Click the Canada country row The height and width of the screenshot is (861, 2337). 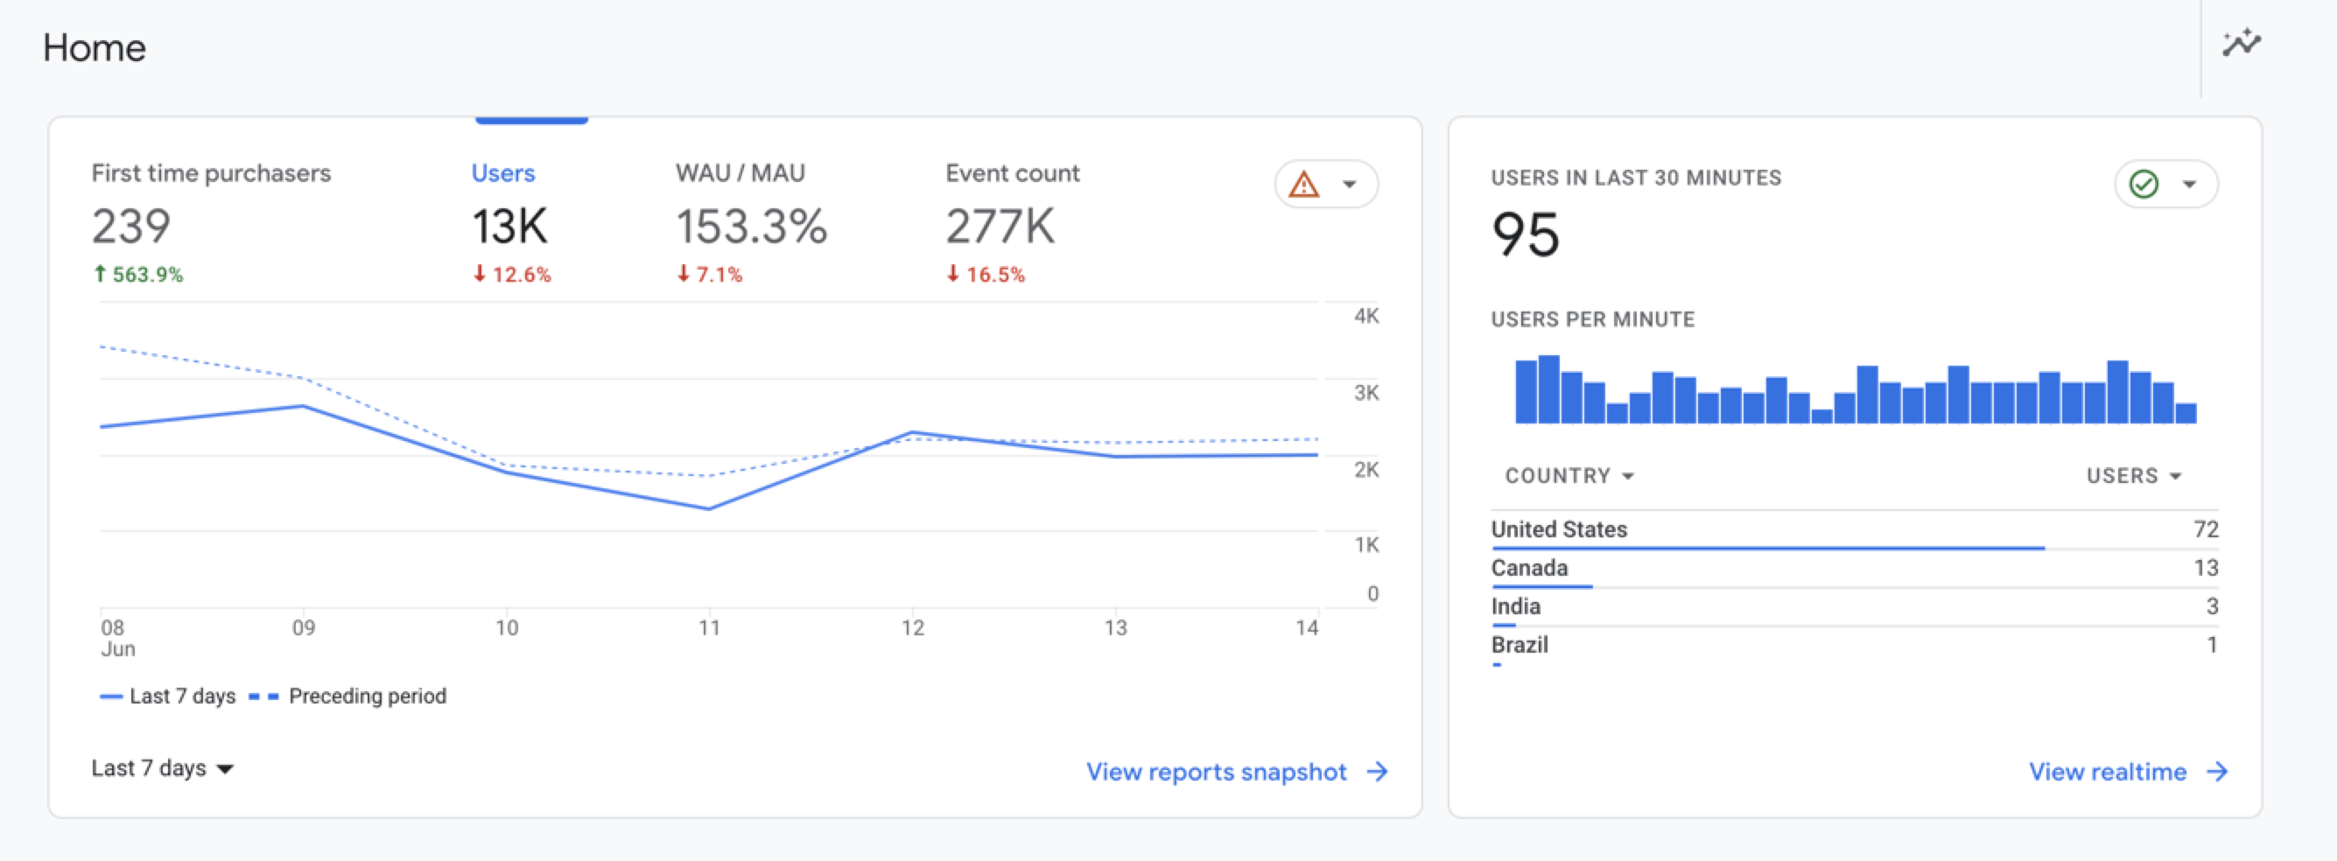pyautogui.click(x=1528, y=568)
